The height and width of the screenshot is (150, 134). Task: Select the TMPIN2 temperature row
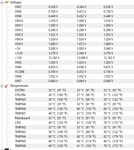[74, 127]
